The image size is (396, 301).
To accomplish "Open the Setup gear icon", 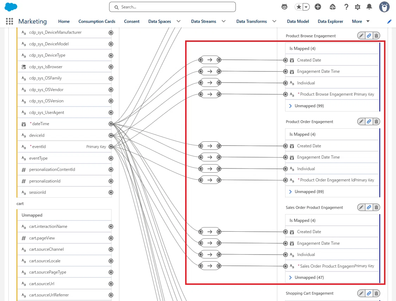I will click(x=358, y=7).
